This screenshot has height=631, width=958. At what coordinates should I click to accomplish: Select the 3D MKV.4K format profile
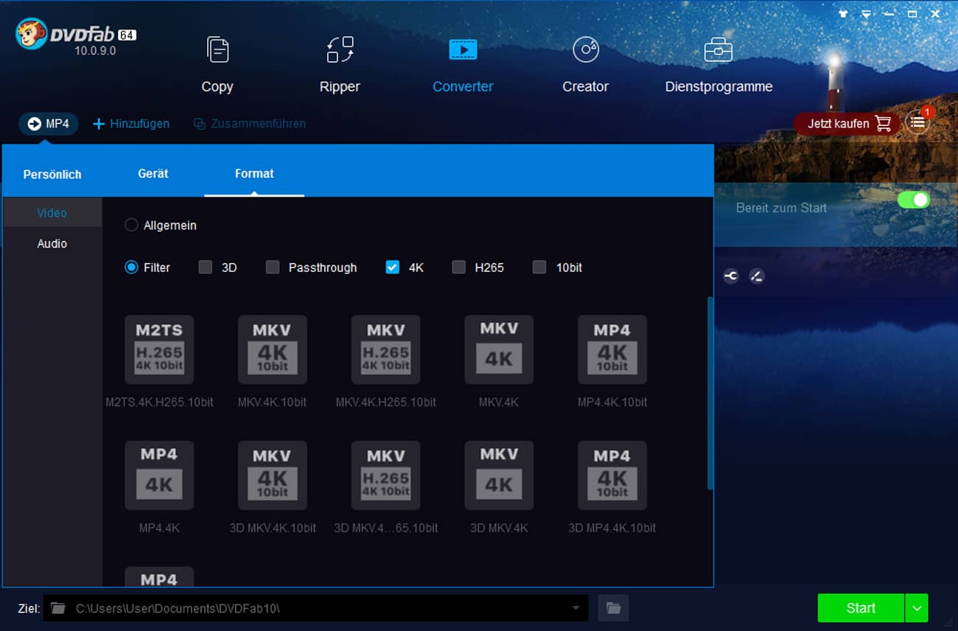499,487
